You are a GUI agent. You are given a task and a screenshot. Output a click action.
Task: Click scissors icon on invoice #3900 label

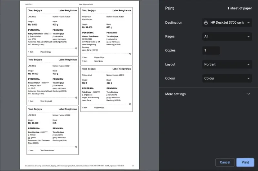click(x=76, y=147)
